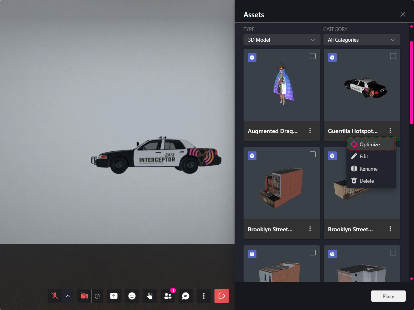This screenshot has height=310, width=414.
Task: Open the participants list
Action: pos(168,296)
